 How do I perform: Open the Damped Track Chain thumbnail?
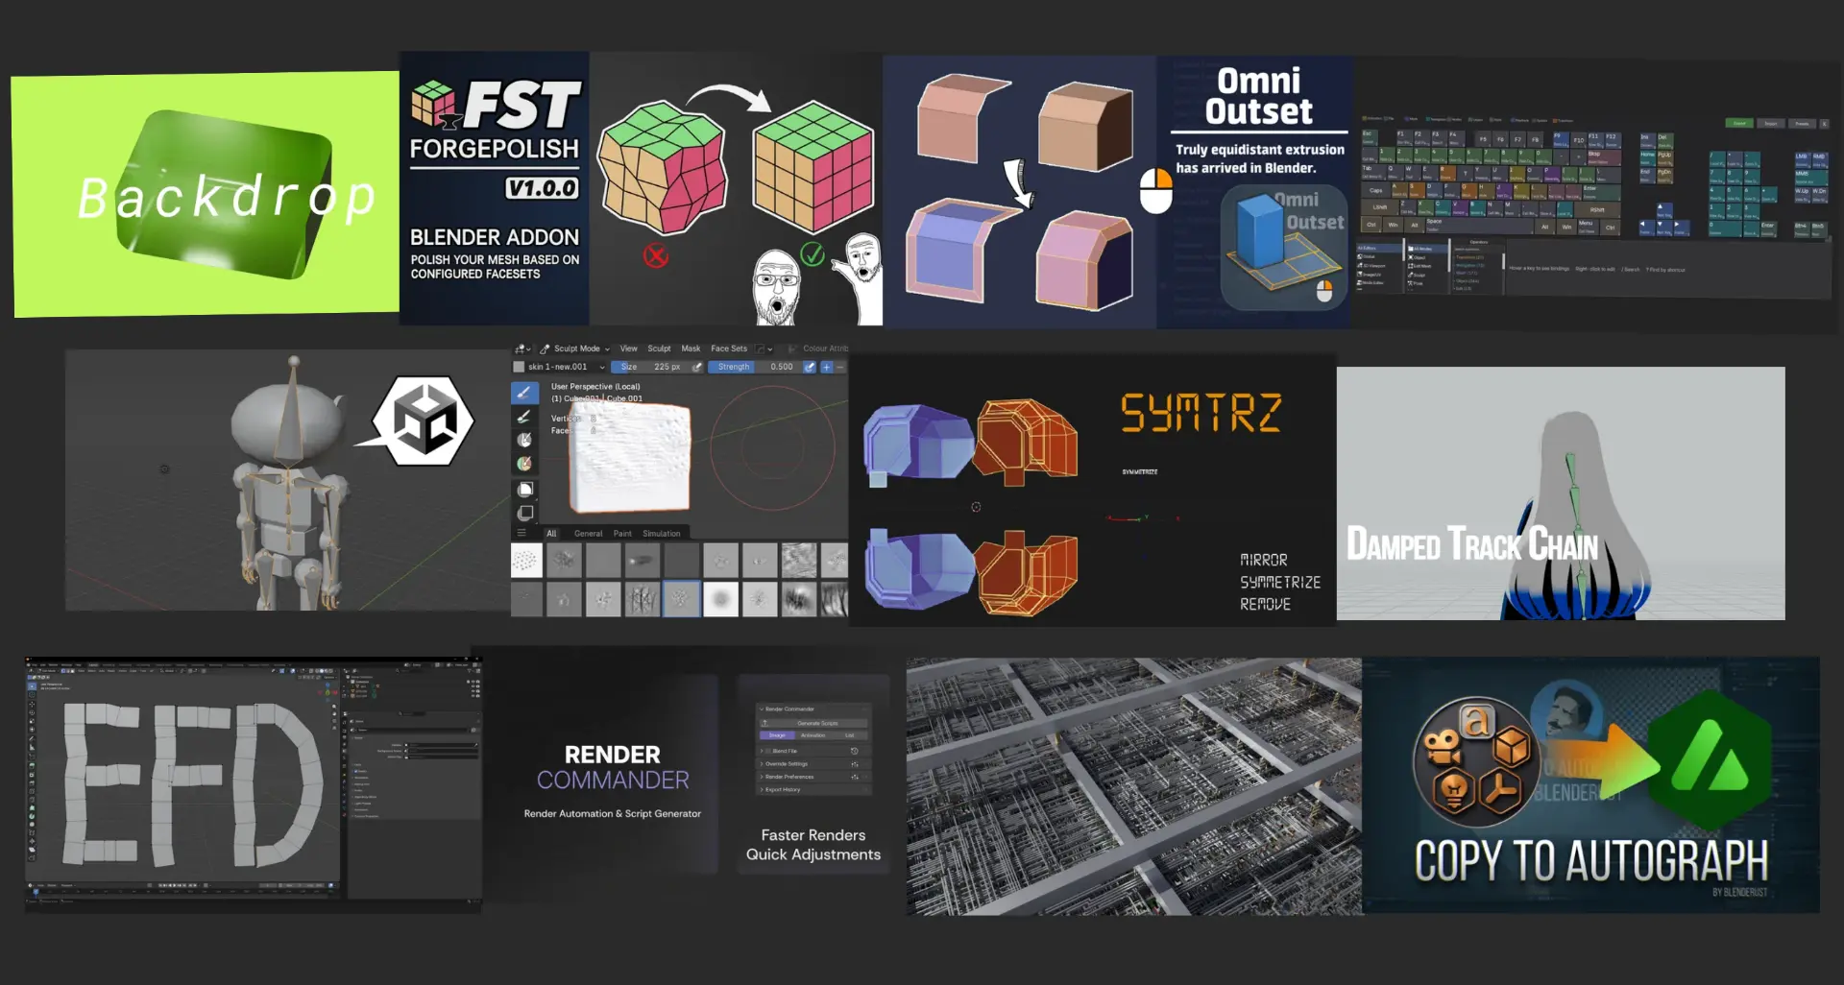1561,493
